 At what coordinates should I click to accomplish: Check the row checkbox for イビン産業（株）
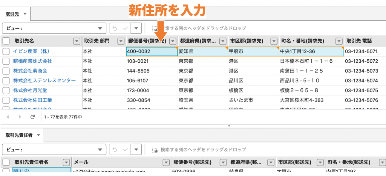click(6, 51)
